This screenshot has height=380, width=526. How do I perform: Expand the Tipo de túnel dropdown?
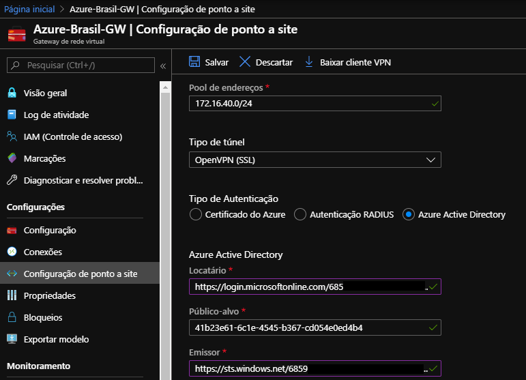click(x=315, y=160)
